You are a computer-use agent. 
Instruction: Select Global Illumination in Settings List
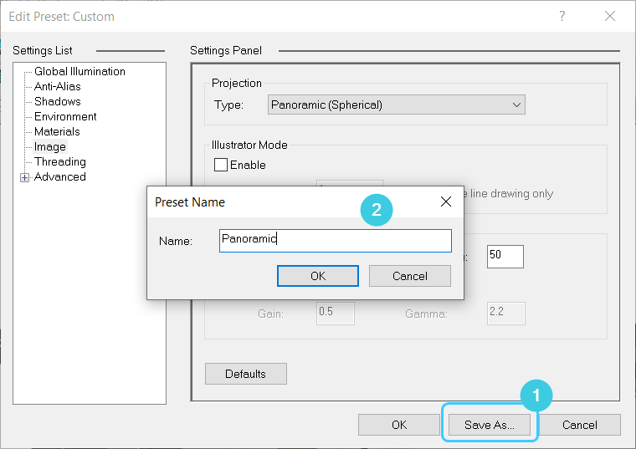[x=79, y=71]
